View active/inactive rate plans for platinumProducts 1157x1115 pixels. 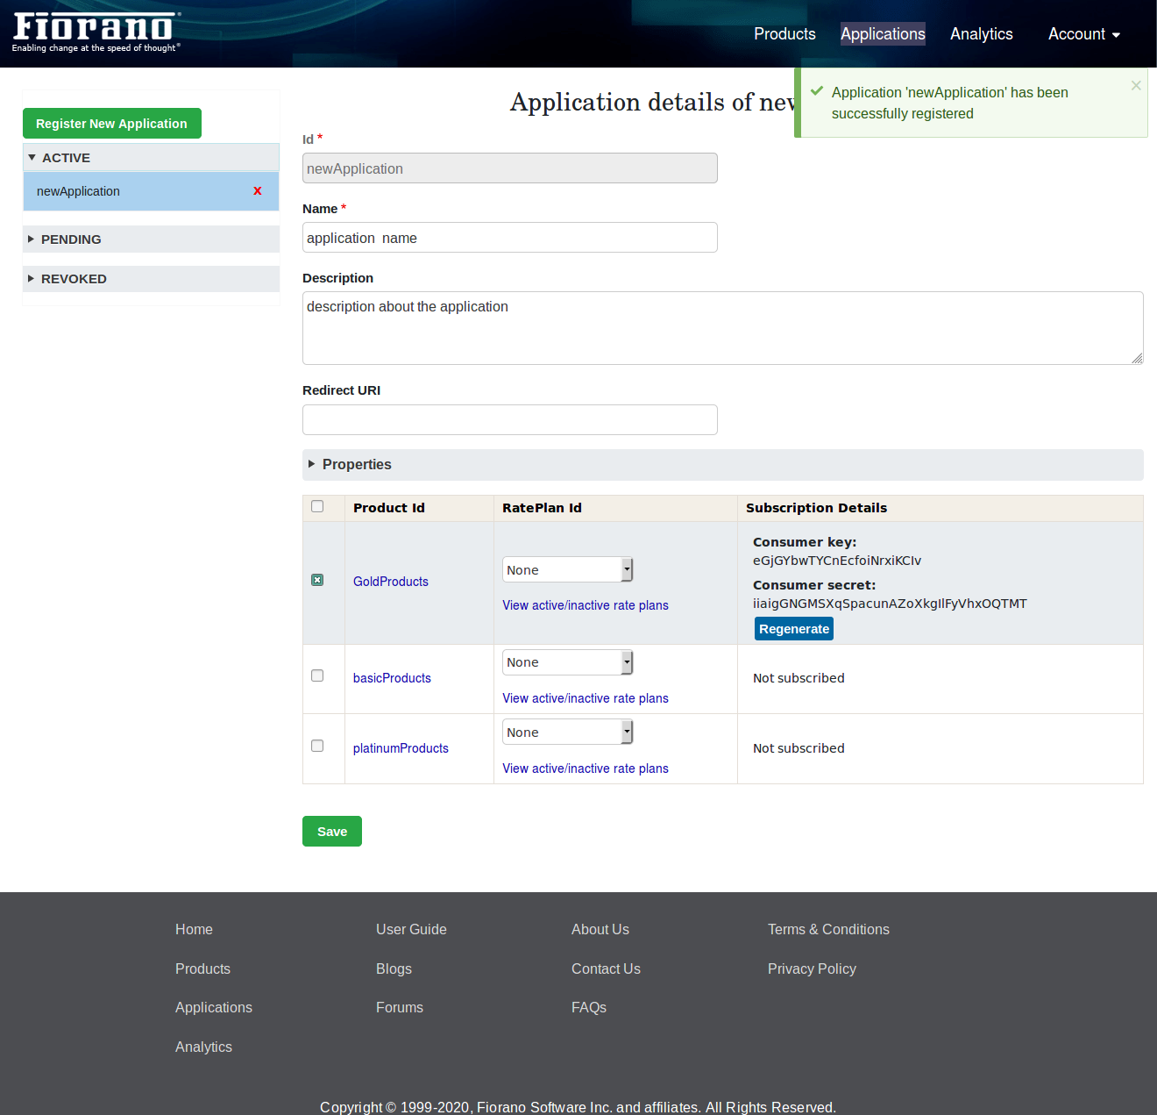click(586, 768)
